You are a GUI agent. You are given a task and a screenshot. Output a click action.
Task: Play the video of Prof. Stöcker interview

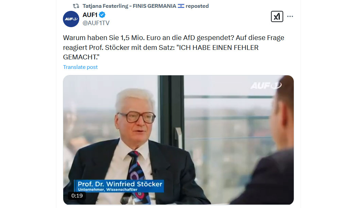(x=178, y=140)
